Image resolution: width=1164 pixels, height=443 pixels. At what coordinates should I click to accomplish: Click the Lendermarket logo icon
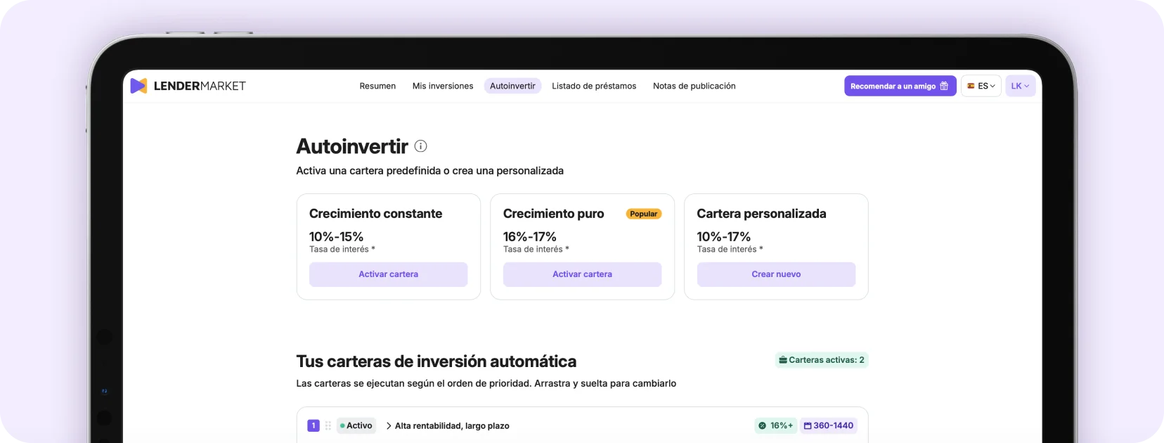138,86
